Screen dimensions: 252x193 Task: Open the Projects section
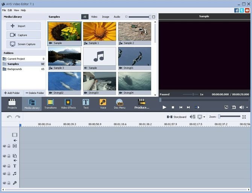pyautogui.click(x=12, y=104)
